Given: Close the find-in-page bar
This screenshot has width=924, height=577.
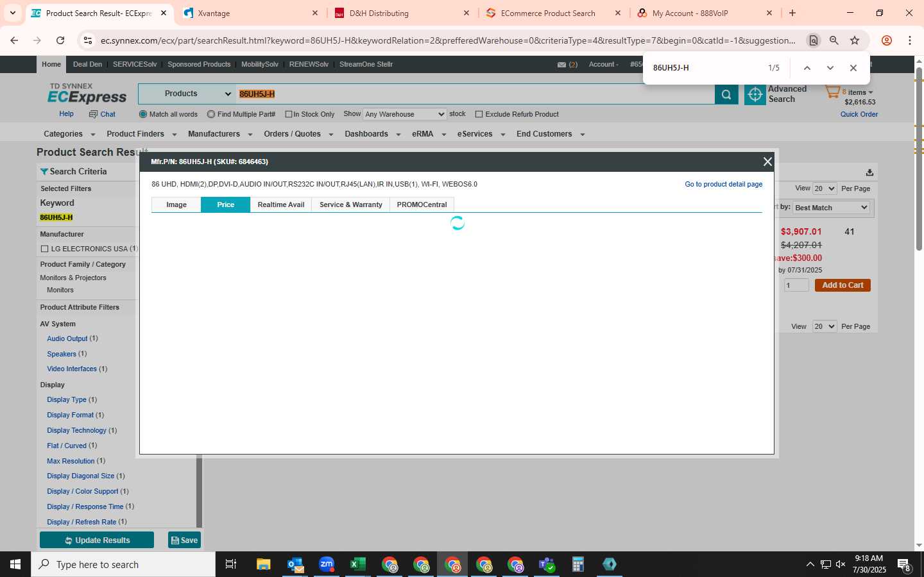Looking at the screenshot, I should coord(853,68).
